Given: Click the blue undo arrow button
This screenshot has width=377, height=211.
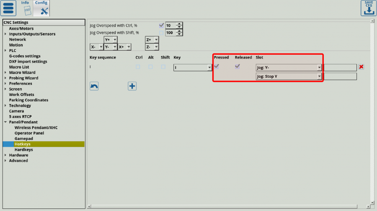Looking at the screenshot, I should click(x=94, y=86).
